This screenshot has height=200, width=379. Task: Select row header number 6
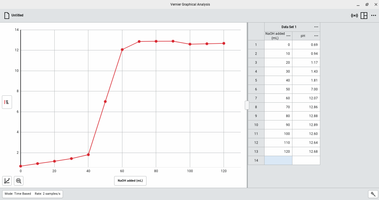point(256,89)
